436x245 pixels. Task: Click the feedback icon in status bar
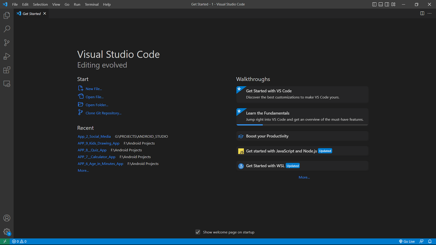421,241
